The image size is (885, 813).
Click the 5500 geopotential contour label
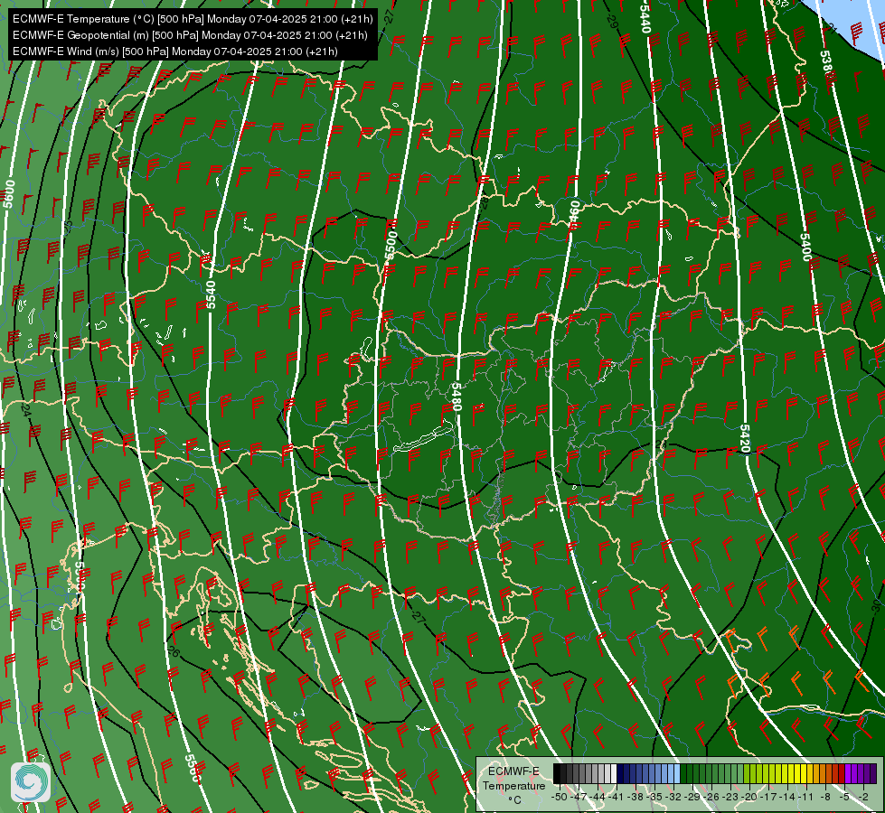pyautogui.click(x=391, y=245)
